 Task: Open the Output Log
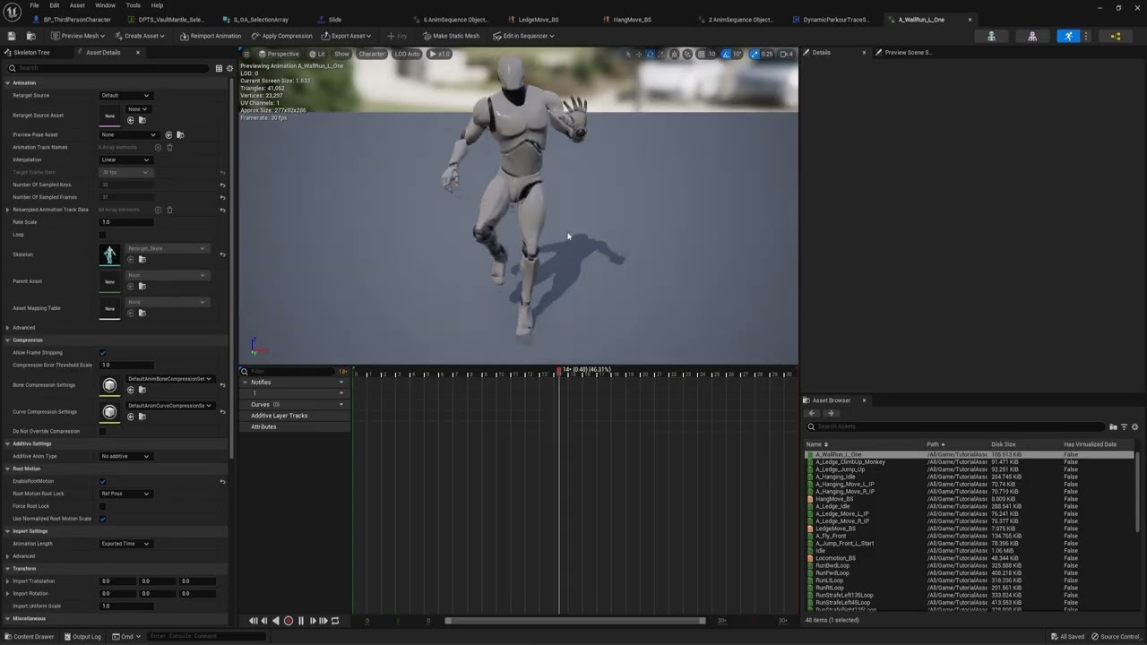82,636
